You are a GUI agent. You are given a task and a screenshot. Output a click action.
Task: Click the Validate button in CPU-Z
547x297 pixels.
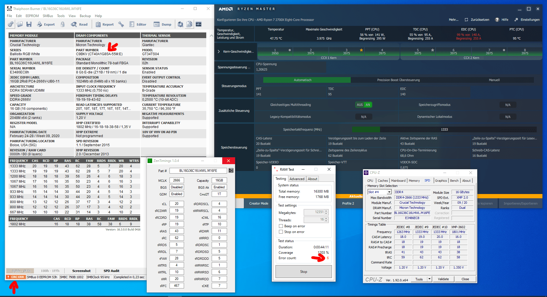tap(443, 279)
